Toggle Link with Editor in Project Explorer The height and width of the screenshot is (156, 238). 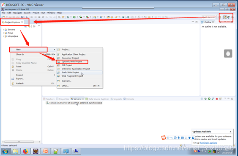29,26
